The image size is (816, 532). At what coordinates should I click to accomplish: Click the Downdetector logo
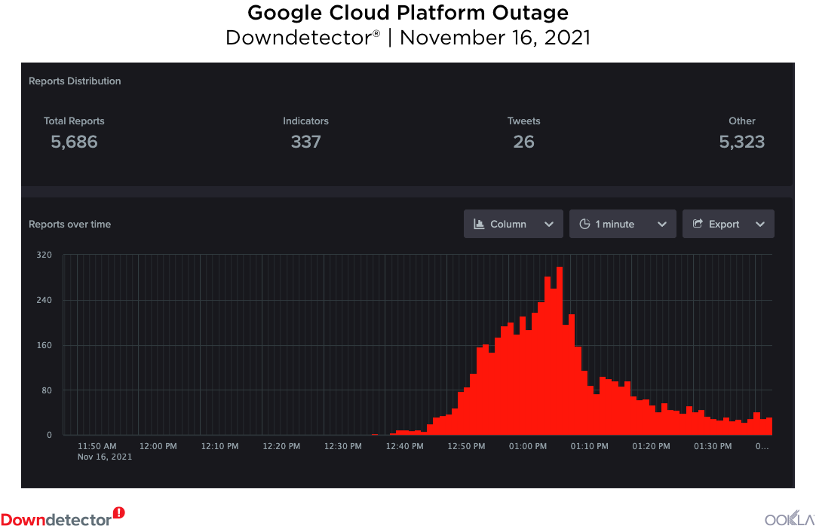63,518
